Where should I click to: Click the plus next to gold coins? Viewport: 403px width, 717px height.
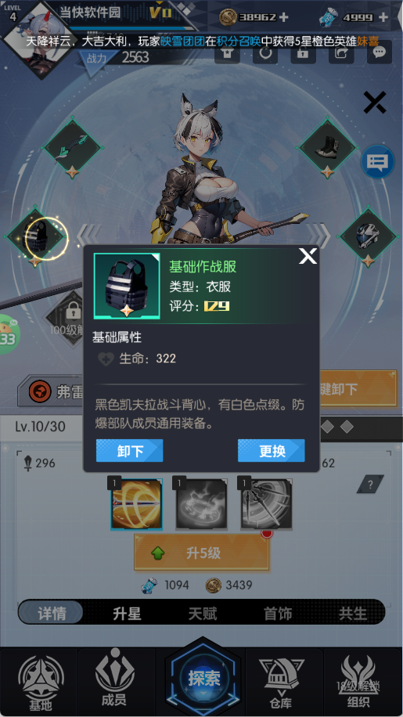coord(284,17)
